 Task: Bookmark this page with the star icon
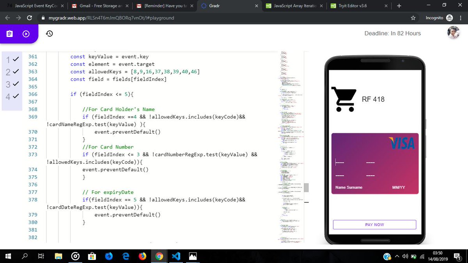[413, 18]
